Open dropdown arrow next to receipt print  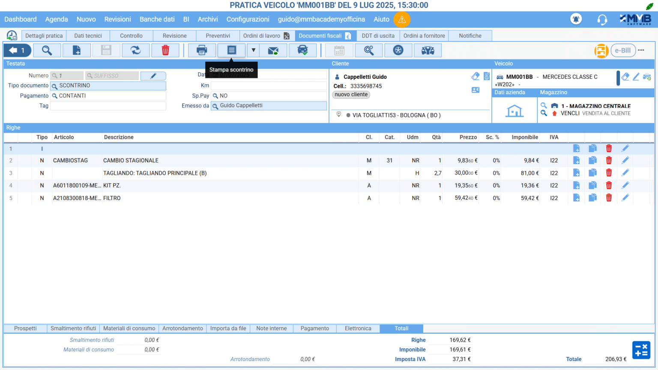pyautogui.click(x=253, y=50)
